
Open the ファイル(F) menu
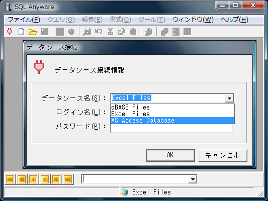(24, 20)
